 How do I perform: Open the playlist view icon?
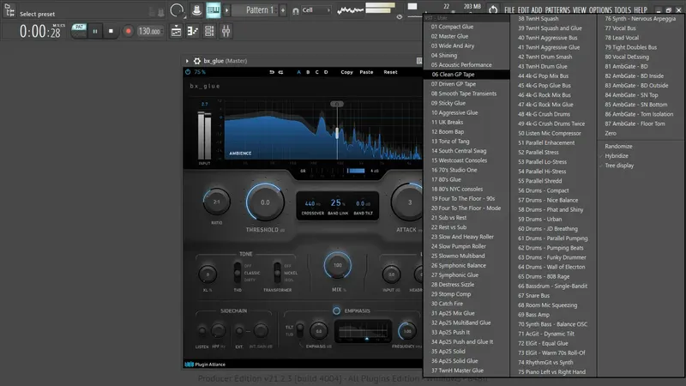coord(176,31)
